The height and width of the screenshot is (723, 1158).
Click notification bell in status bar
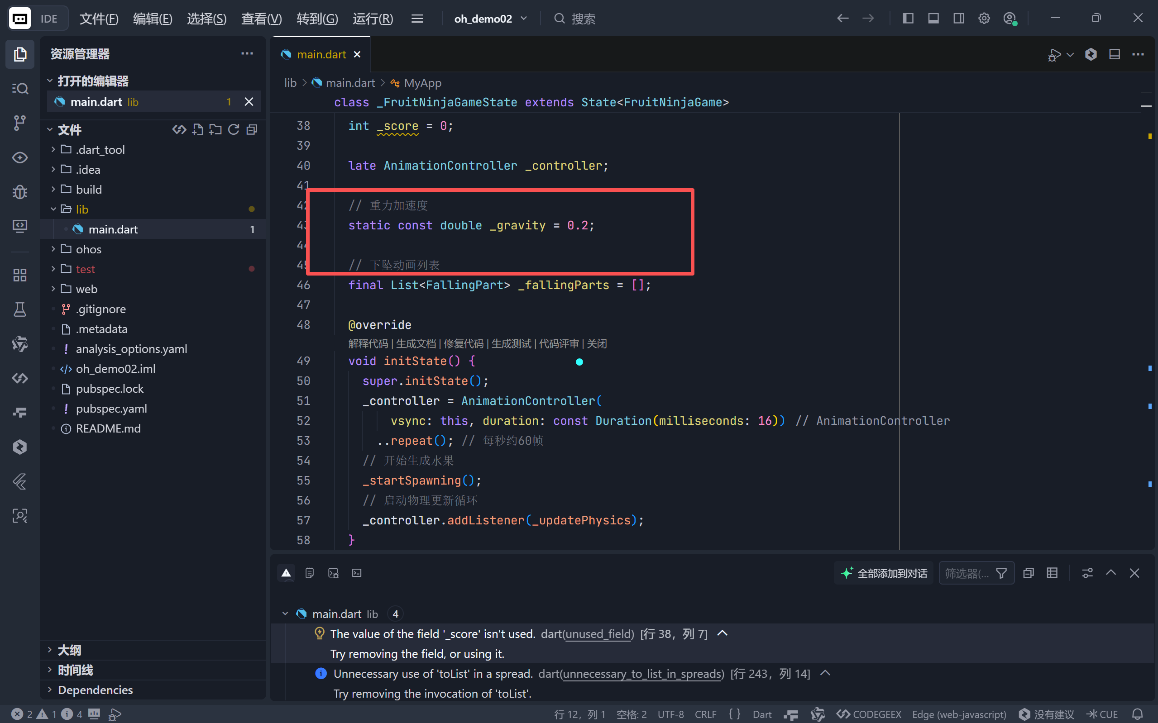coord(1138,714)
